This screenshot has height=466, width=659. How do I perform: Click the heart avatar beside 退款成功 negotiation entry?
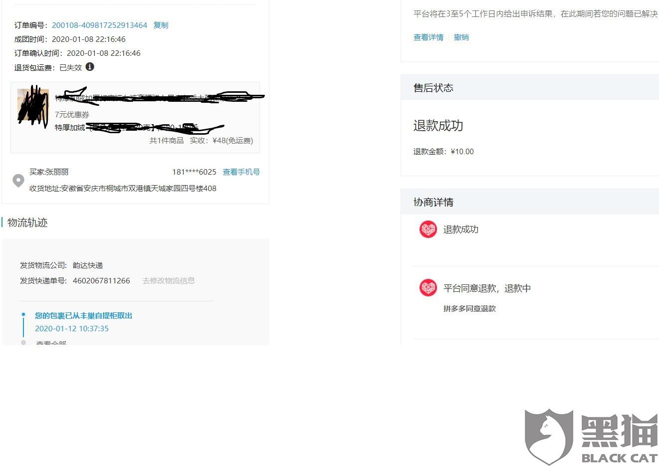(x=428, y=230)
